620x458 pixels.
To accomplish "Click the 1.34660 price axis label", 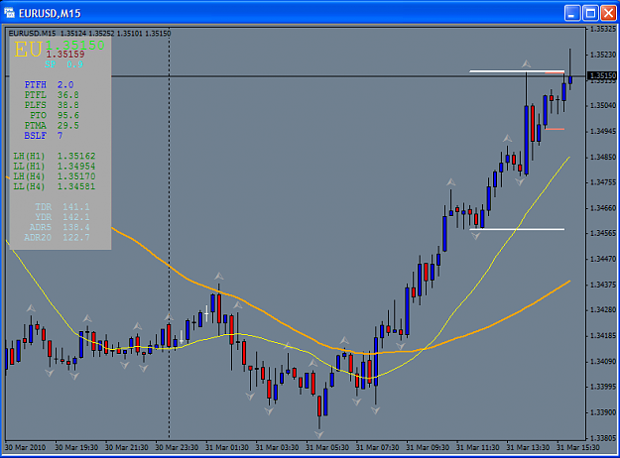I will click(x=603, y=208).
